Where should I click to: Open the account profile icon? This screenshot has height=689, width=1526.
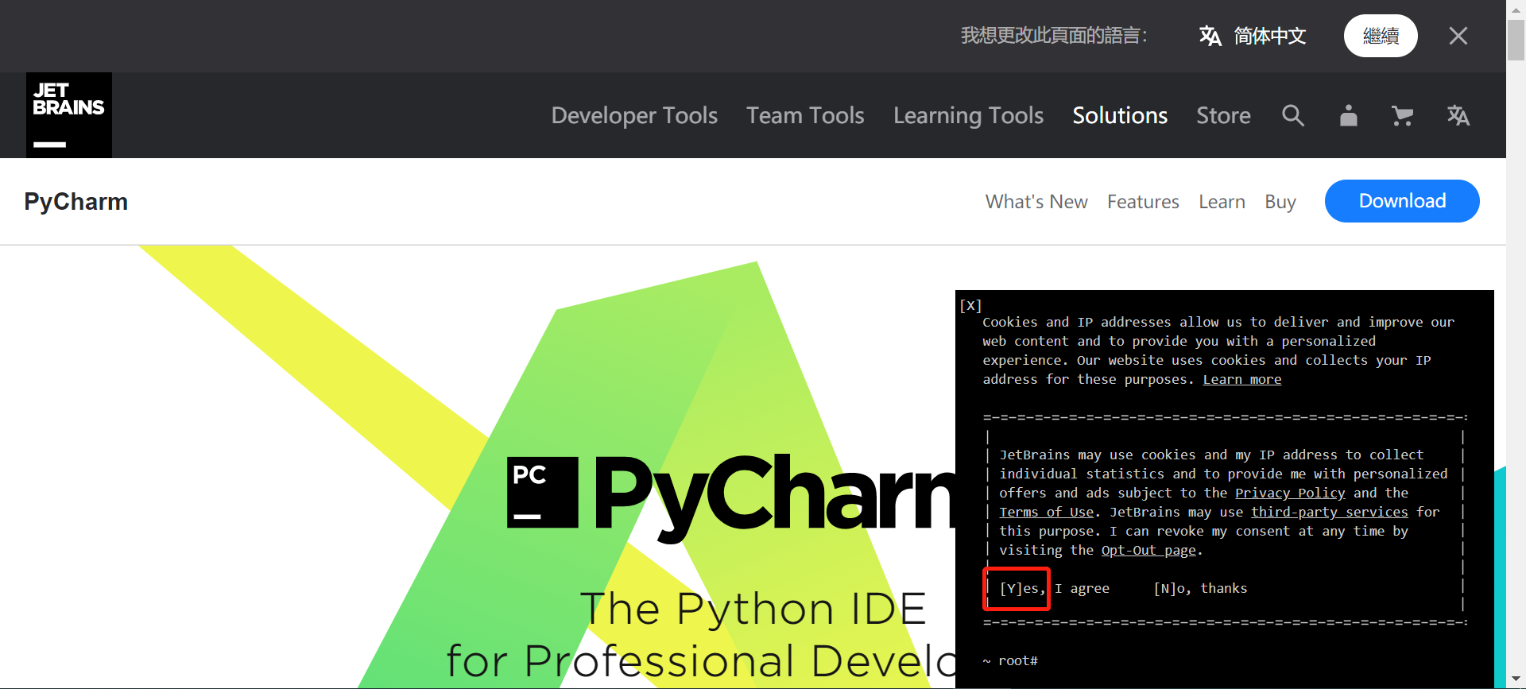(x=1348, y=115)
